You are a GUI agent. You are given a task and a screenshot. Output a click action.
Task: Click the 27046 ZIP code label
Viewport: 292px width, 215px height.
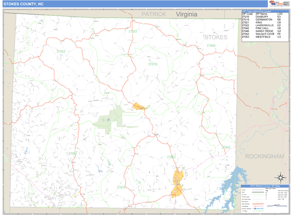coord(211,46)
